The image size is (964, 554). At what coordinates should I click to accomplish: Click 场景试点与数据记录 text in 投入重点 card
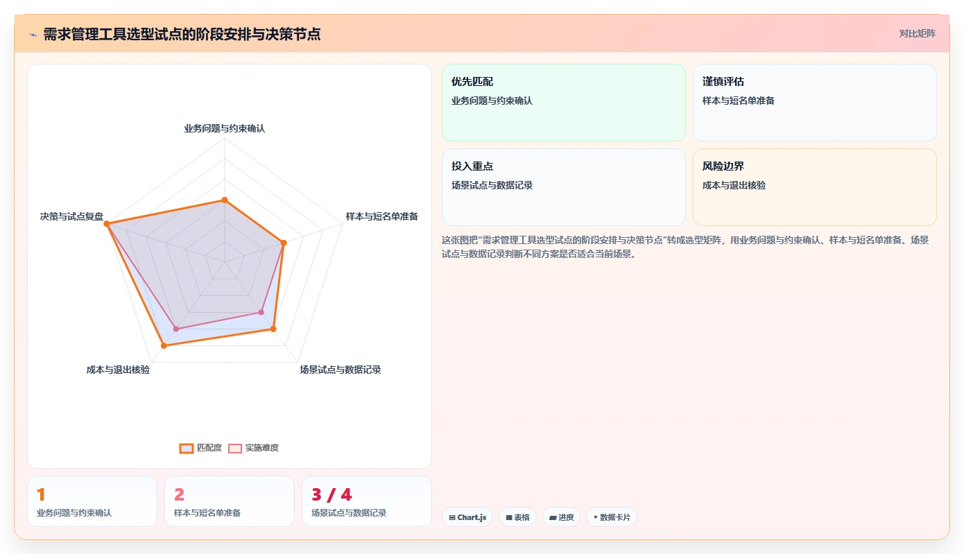point(492,185)
